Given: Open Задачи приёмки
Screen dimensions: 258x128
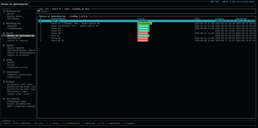Looking at the screenshot, I should coord(15,48).
